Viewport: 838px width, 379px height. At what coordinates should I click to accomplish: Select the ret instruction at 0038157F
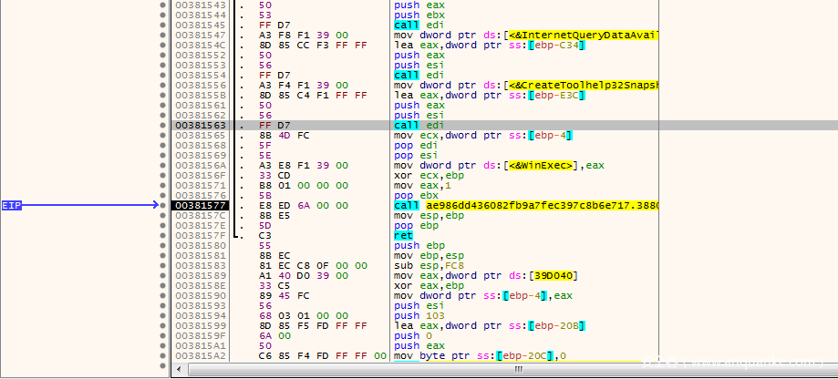401,235
